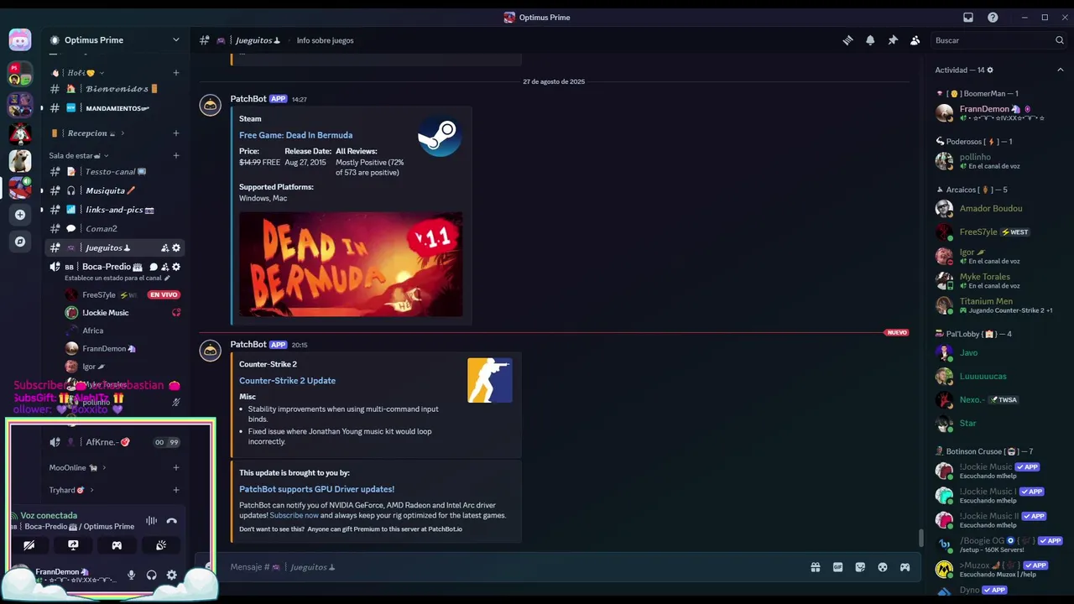Start an activity gamepad button
This screenshot has width=1074, height=604.
pos(117,545)
